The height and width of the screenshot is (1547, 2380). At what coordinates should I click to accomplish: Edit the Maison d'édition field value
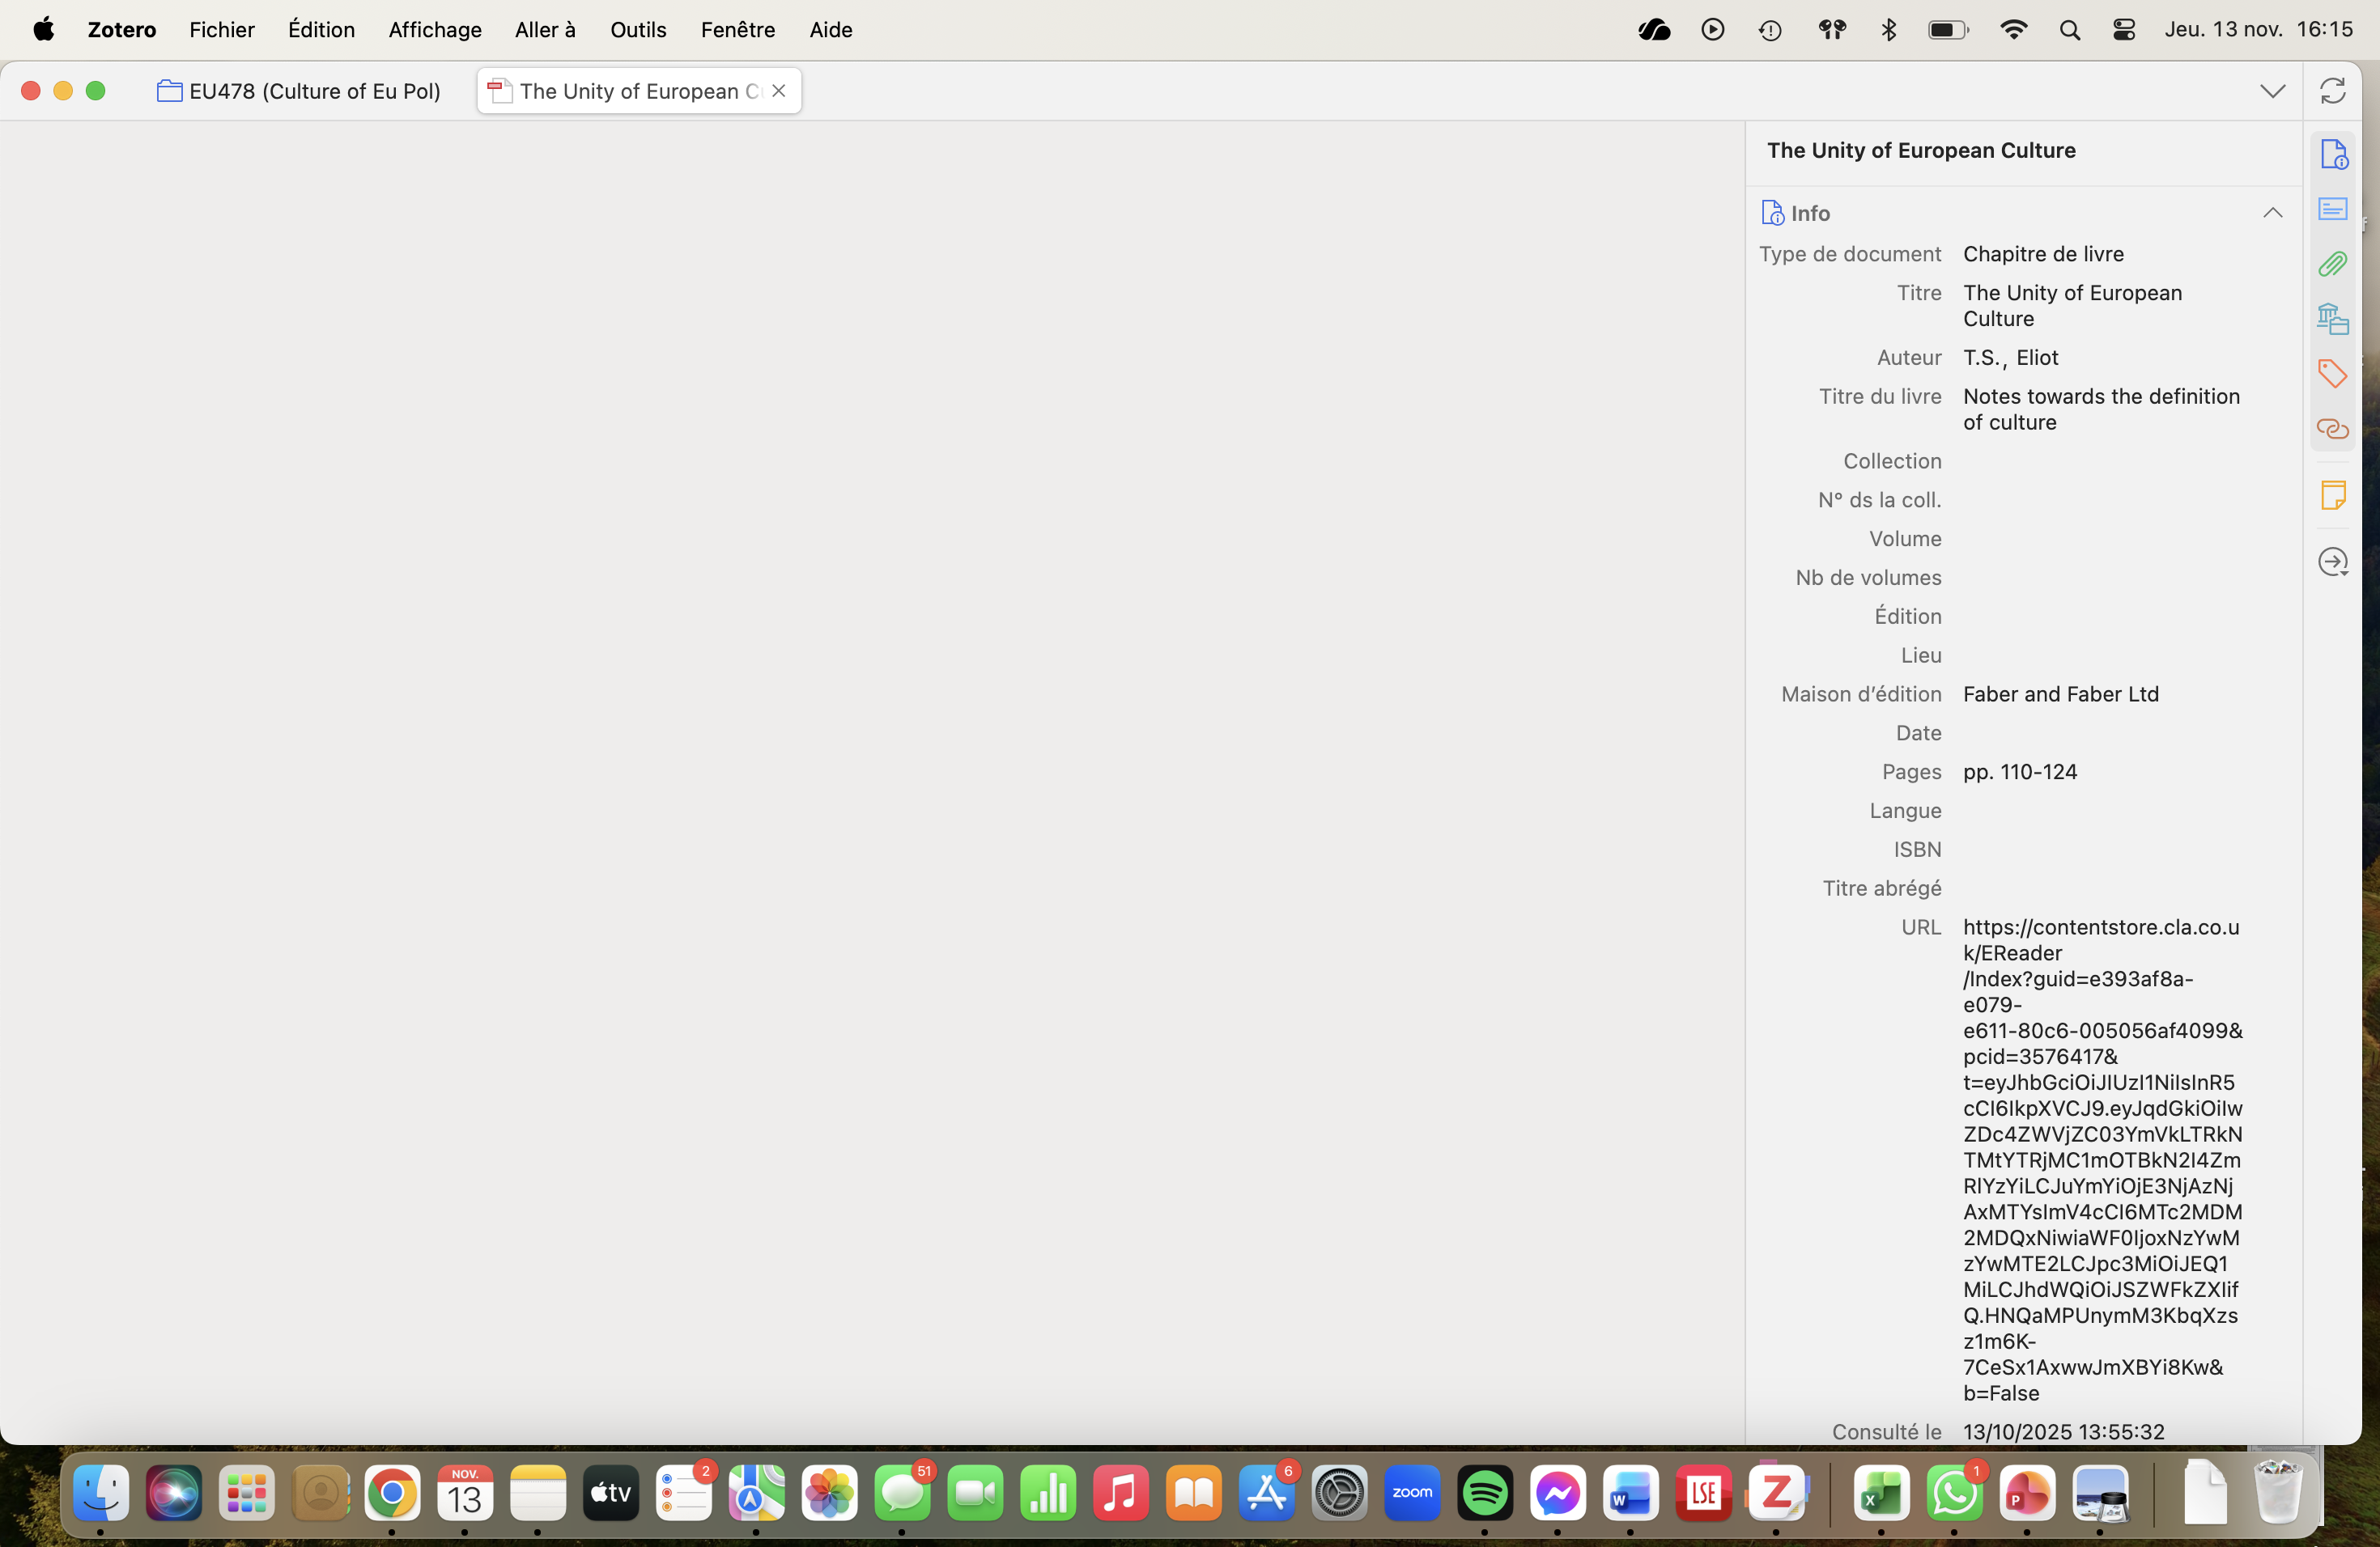pos(2060,693)
